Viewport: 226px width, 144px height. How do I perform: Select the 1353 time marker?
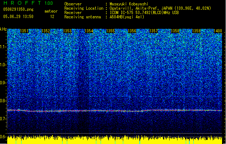(x=67, y=31)
